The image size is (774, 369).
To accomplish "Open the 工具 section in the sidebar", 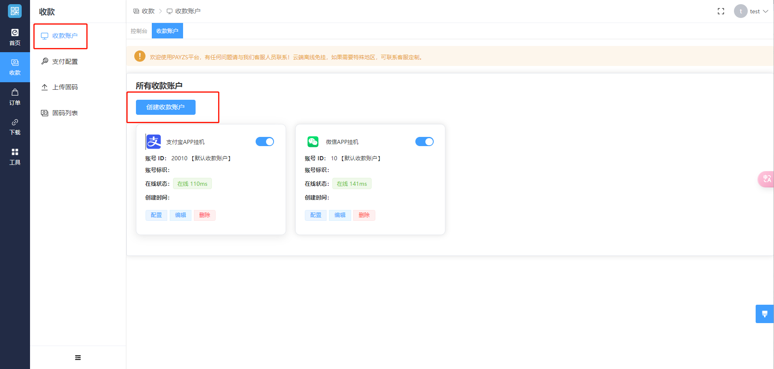I will [15, 157].
